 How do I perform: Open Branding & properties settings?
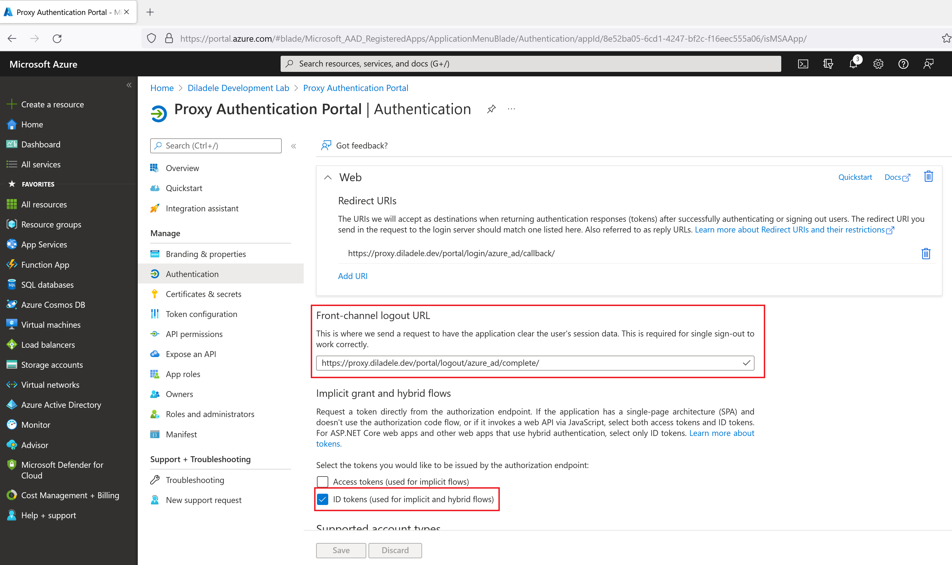[x=206, y=254]
